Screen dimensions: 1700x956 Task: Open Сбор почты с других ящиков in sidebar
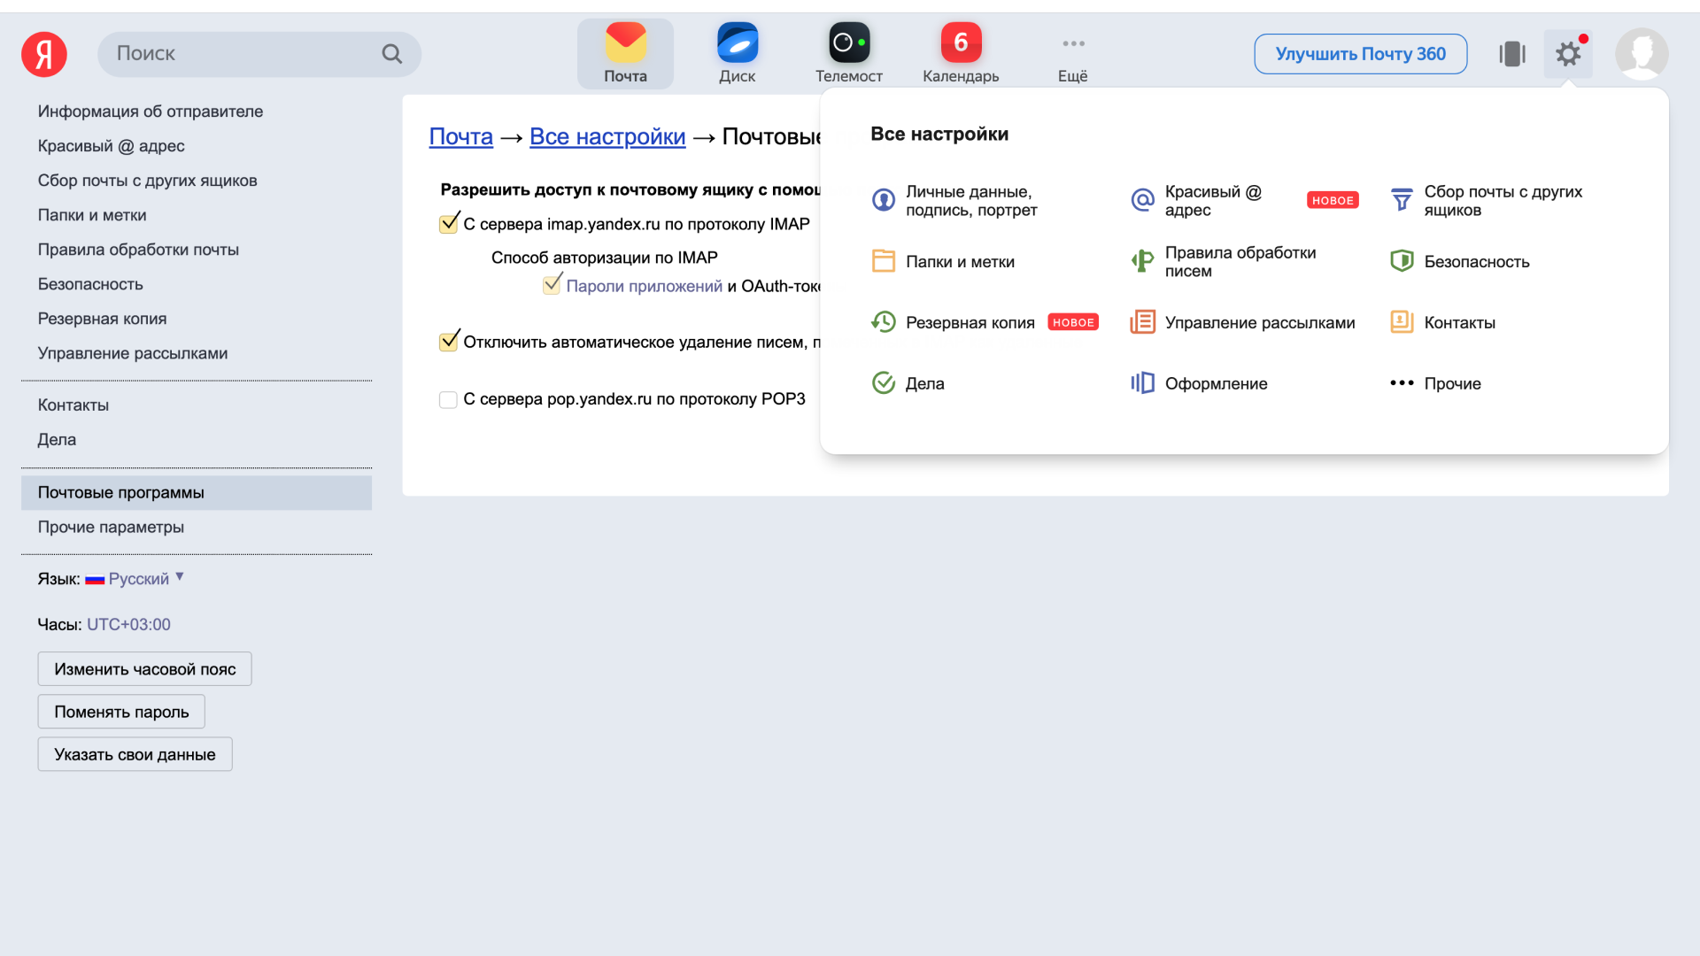(x=148, y=181)
